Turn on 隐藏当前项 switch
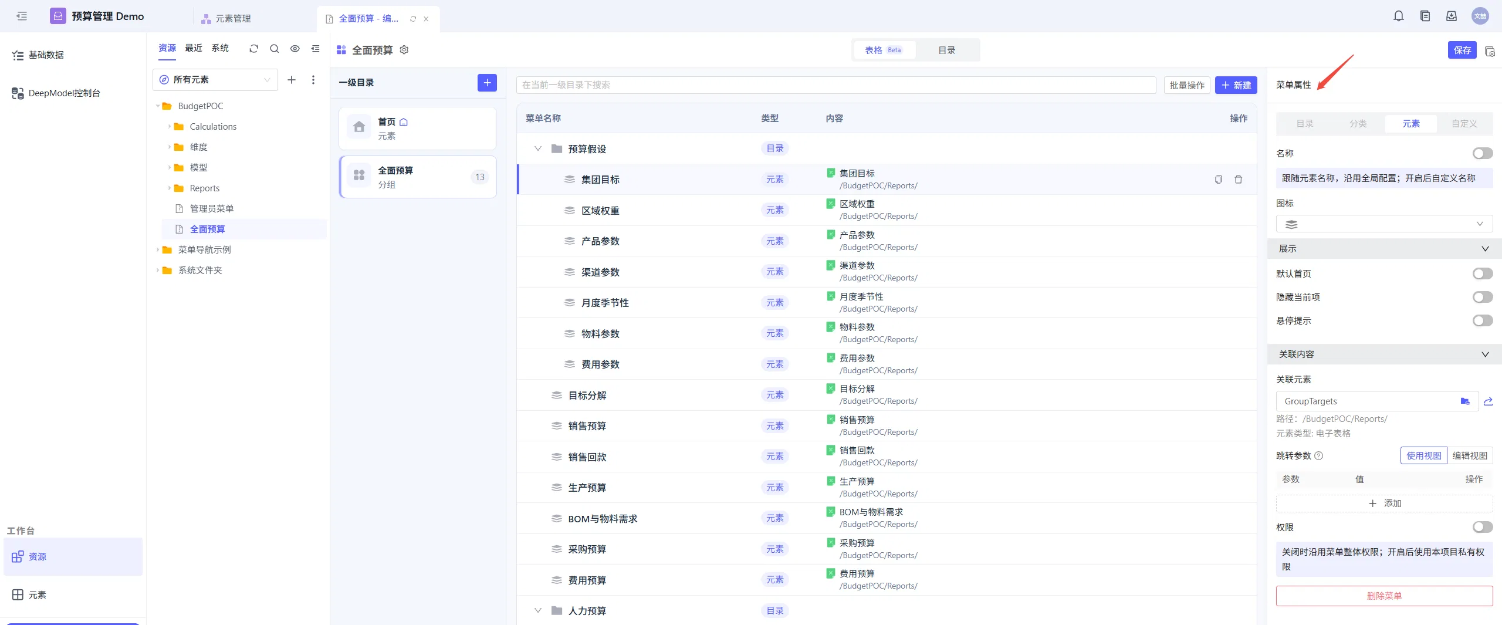This screenshot has height=625, width=1502. (x=1483, y=298)
